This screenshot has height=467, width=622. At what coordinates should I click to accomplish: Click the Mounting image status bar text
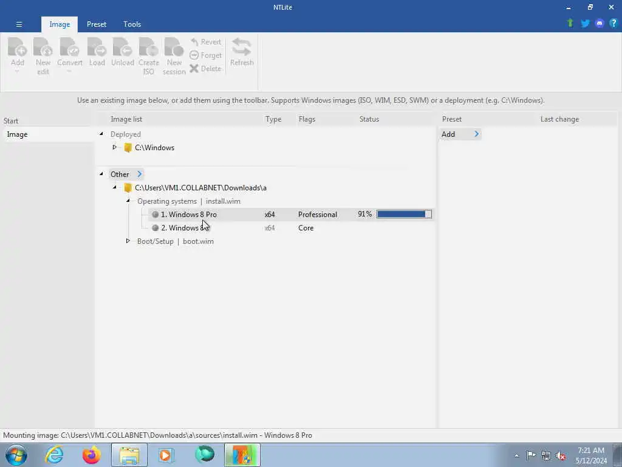tap(157, 435)
